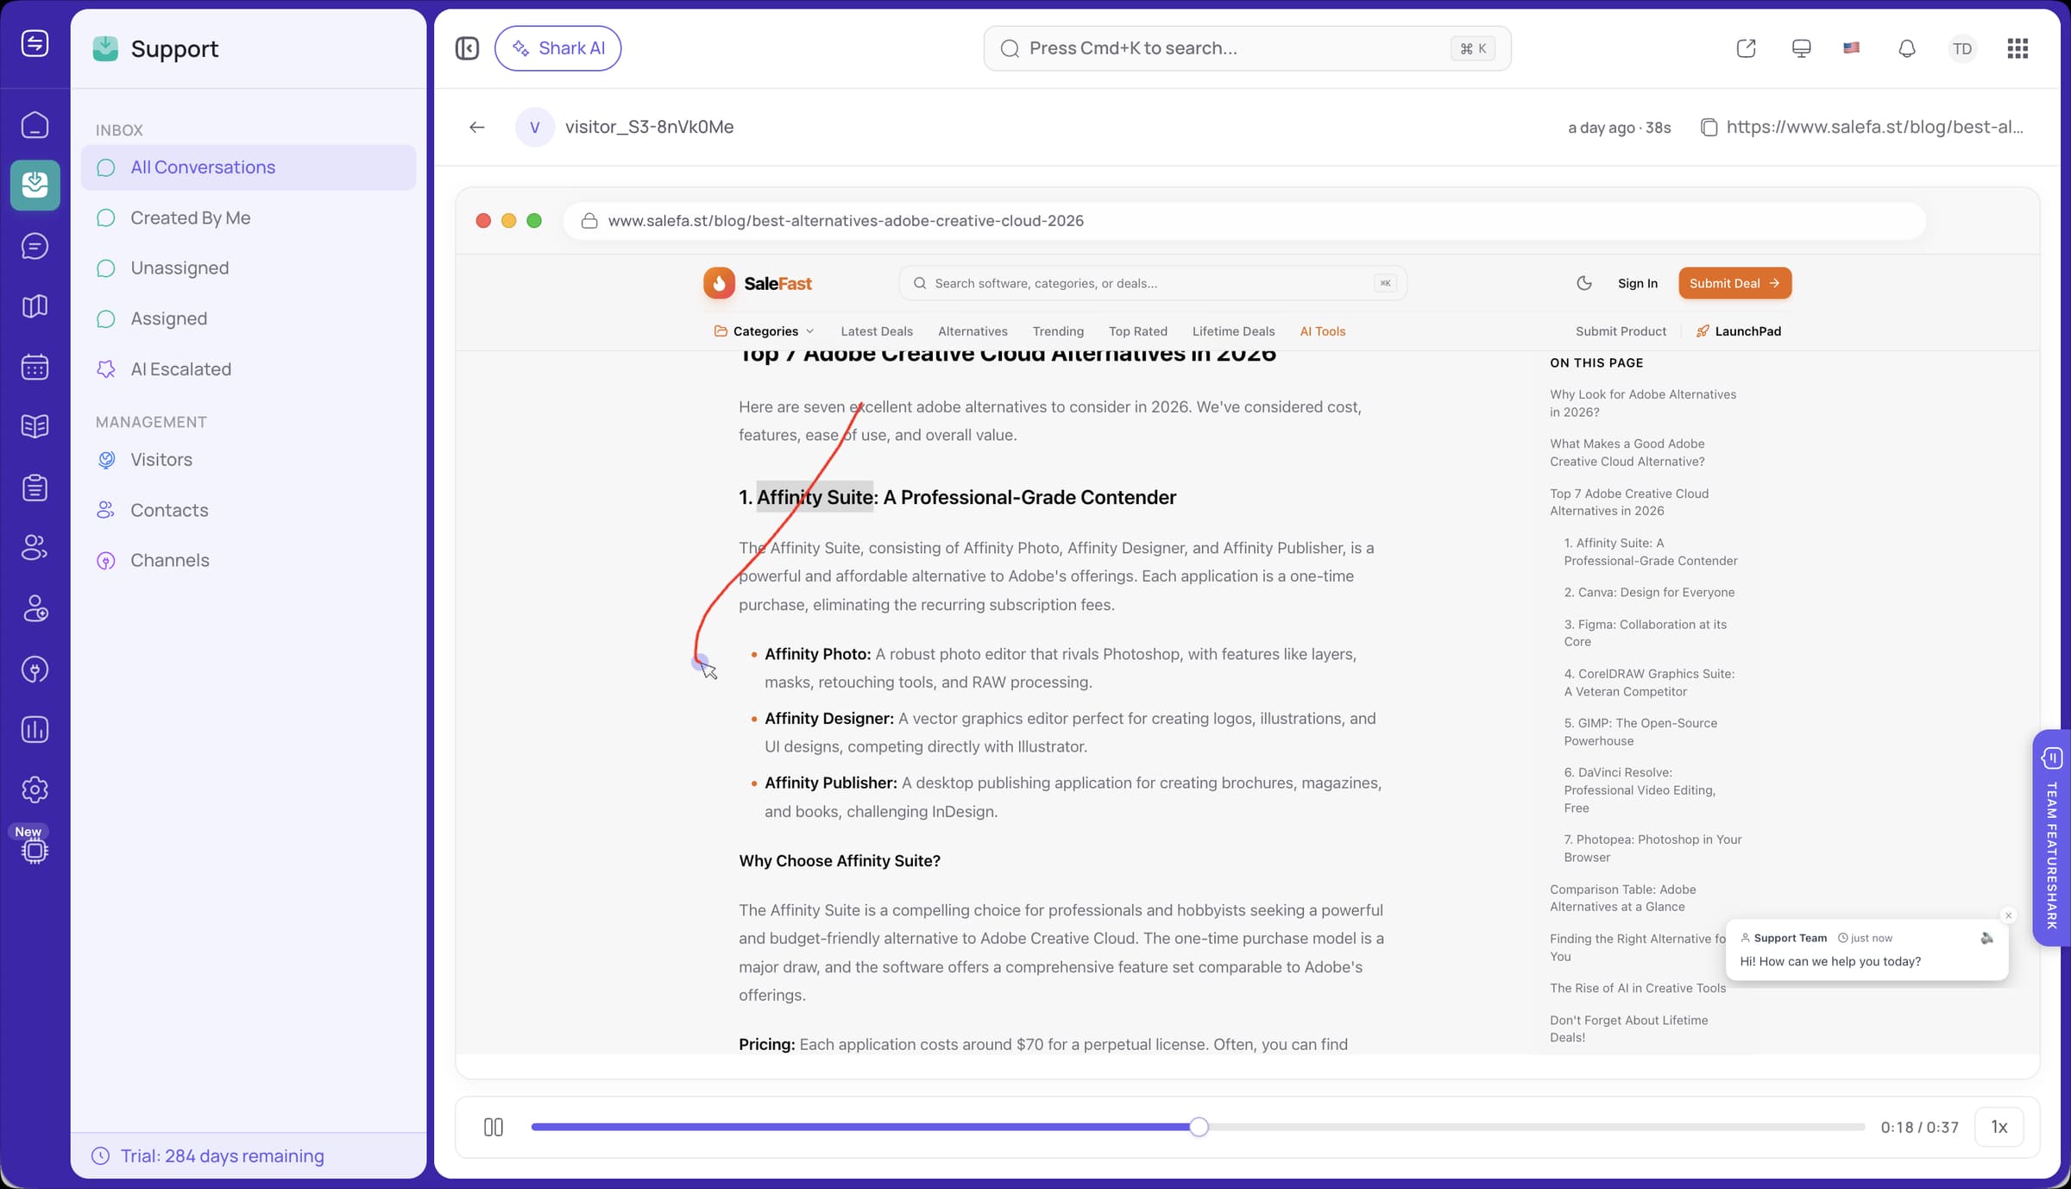Click Top Rated in replay nav
Image resolution: width=2071 pixels, height=1189 pixels.
coord(1138,331)
